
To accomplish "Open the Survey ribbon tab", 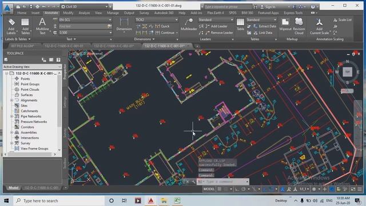I will tap(144, 13).
